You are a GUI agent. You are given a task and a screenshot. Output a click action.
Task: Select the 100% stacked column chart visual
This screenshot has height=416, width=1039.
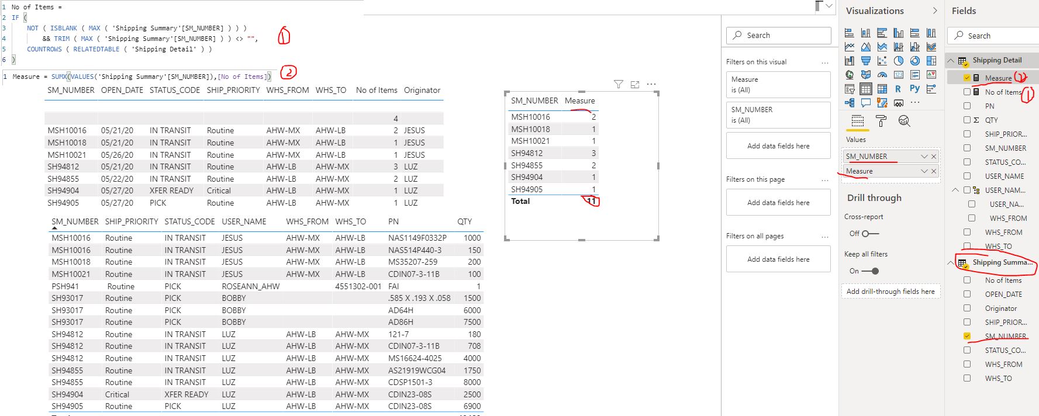931,33
